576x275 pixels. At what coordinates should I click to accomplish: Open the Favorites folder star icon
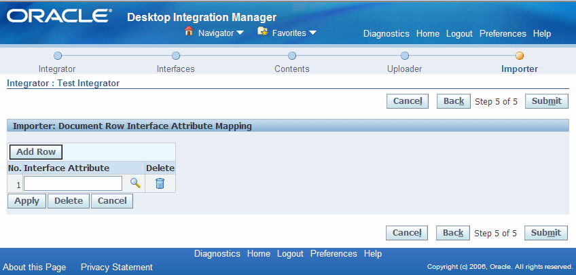tap(262, 32)
